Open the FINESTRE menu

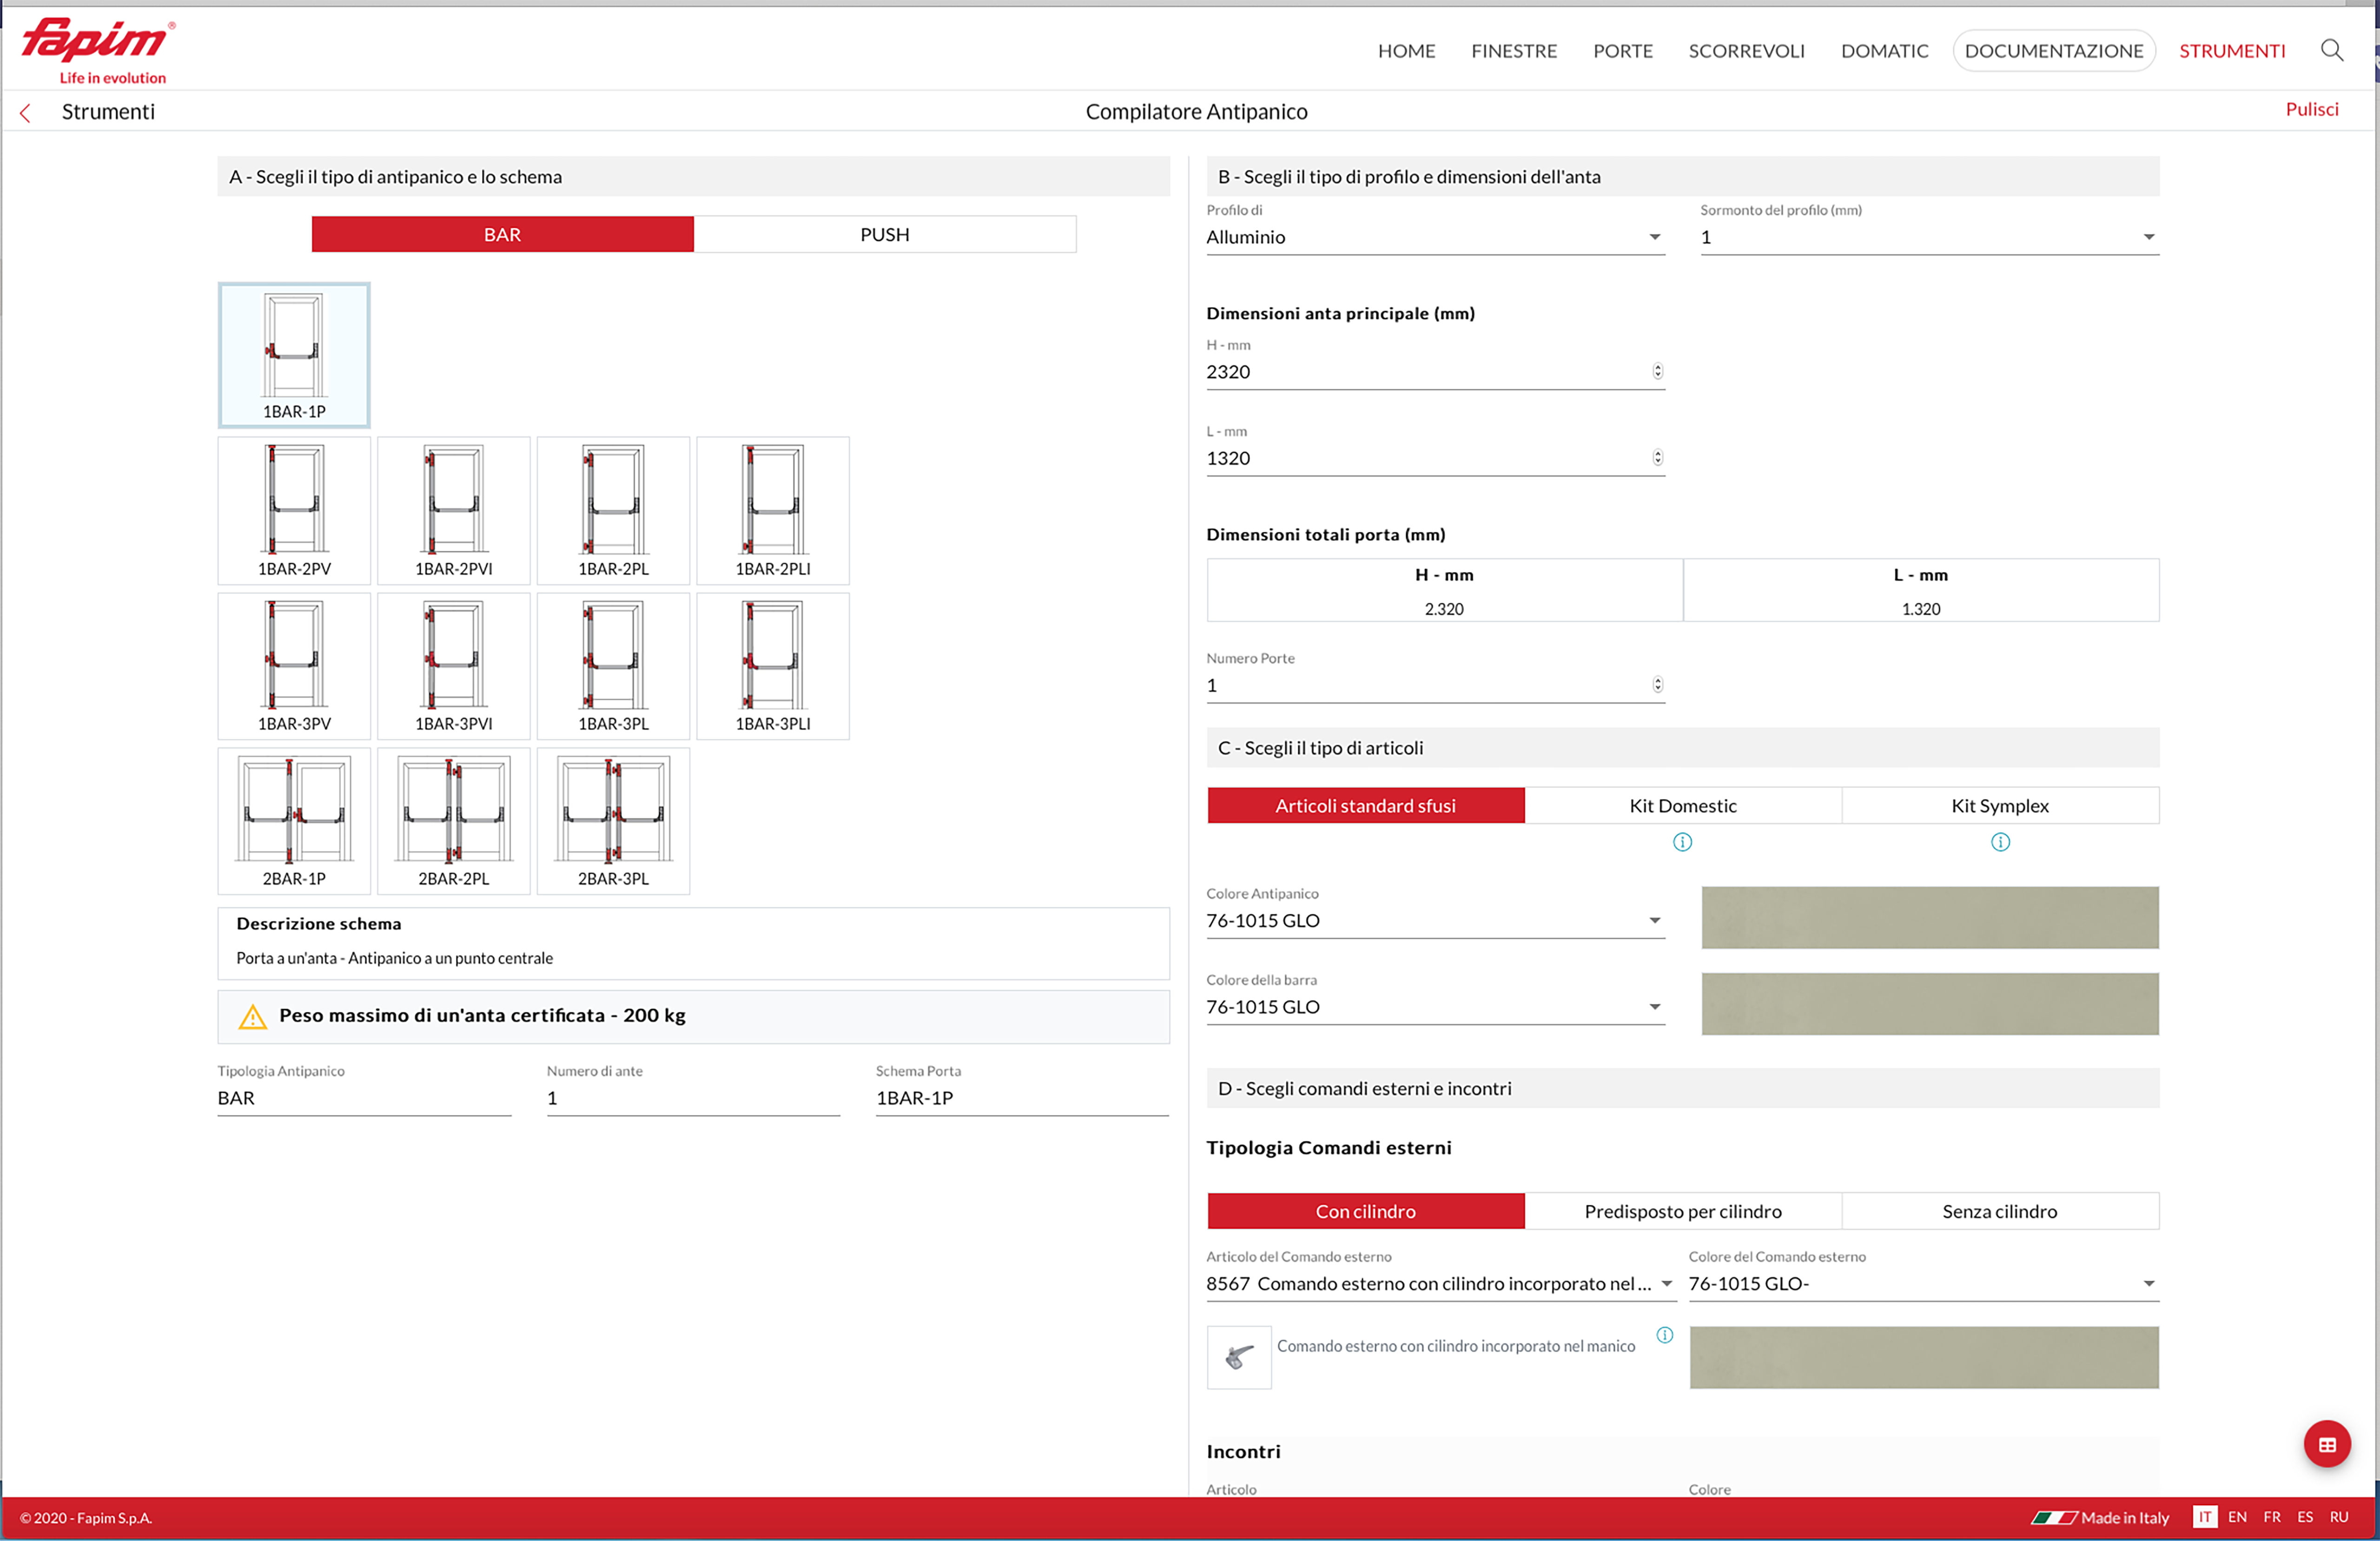tap(1513, 51)
